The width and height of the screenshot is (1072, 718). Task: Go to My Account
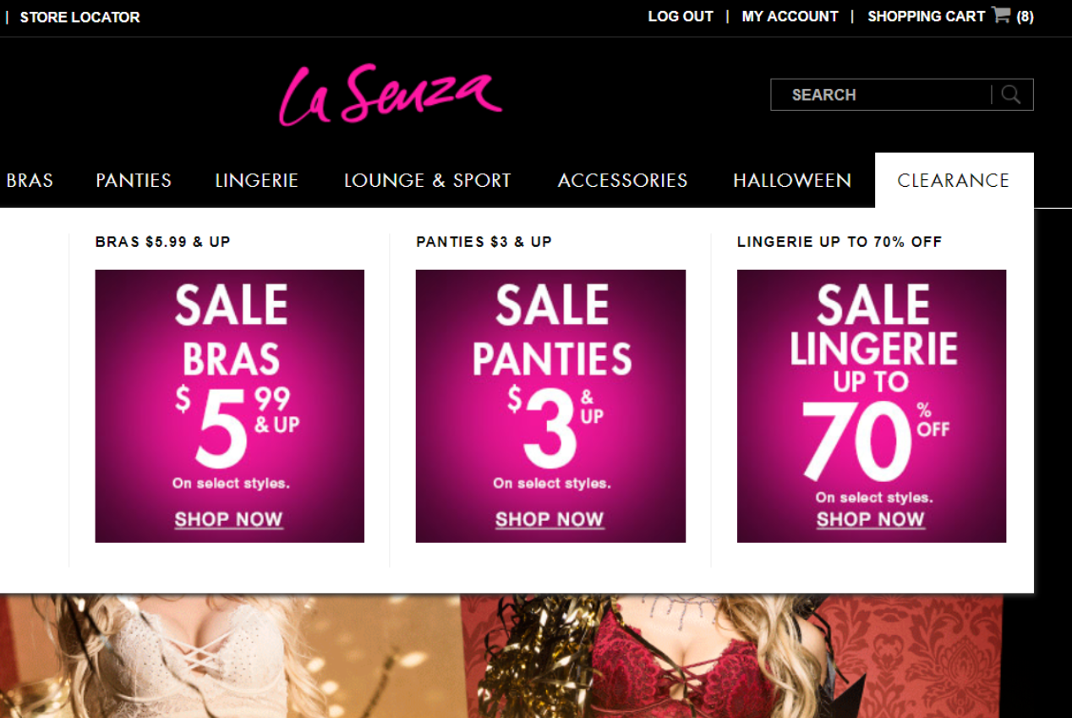point(790,16)
